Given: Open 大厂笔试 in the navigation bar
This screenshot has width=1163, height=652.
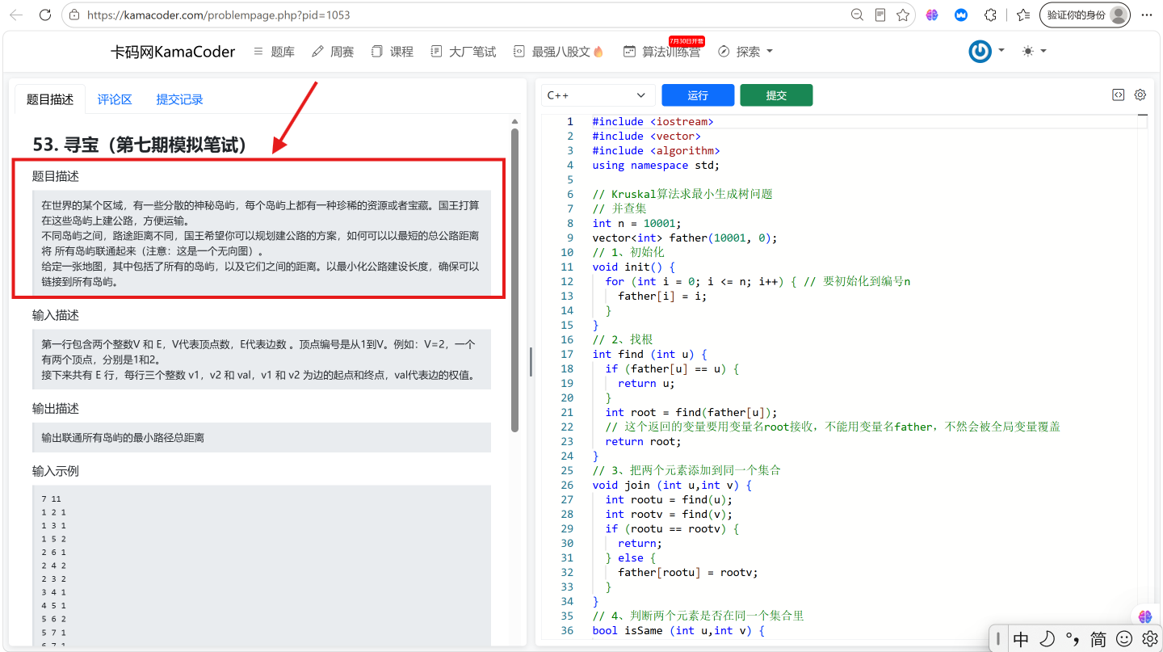Looking at the screenshot, I should (x=464, y=52).
